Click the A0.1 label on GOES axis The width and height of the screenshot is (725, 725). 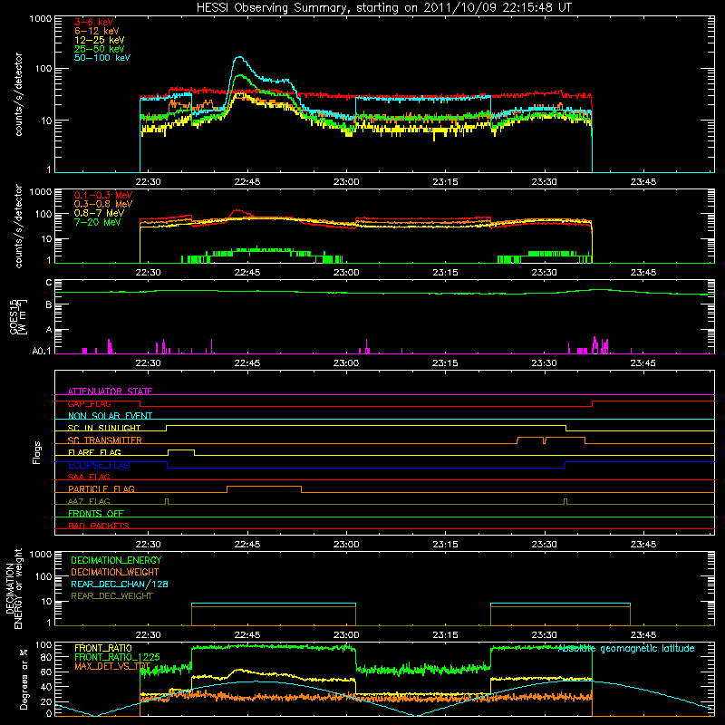(x=42, y=351)
